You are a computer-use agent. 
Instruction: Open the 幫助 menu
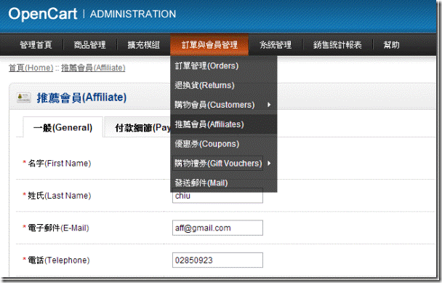click(x=391, y=44)
